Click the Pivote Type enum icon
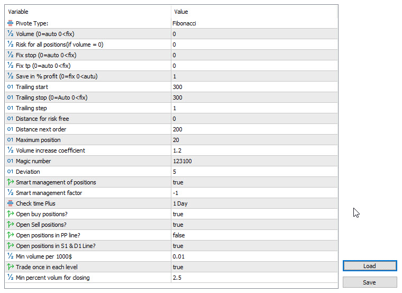 pyautogui.click(x=11, y=23)
